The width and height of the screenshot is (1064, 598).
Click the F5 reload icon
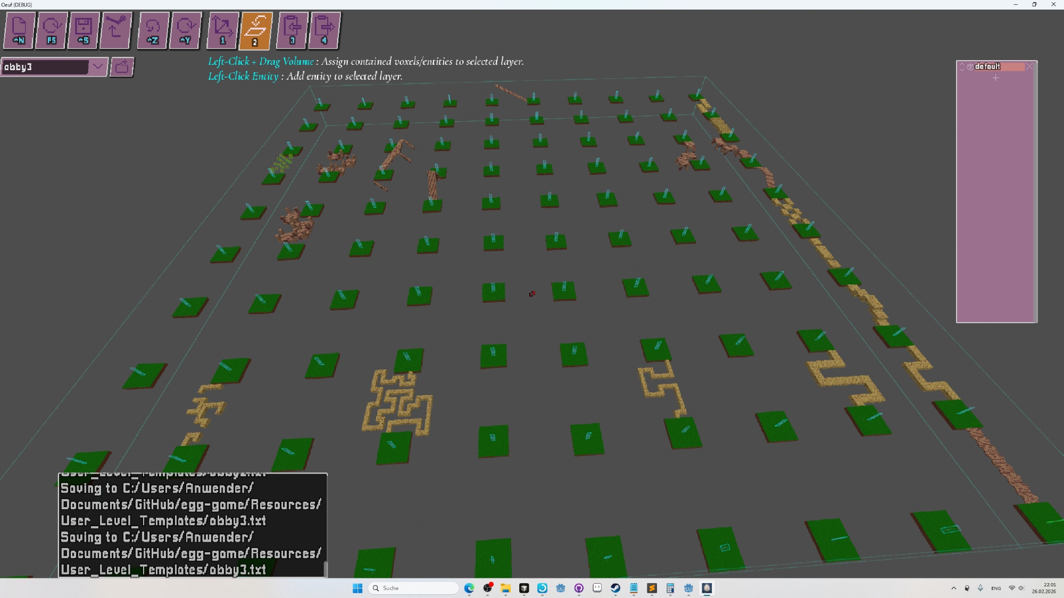pyautogui.click(x=52, y=30)
